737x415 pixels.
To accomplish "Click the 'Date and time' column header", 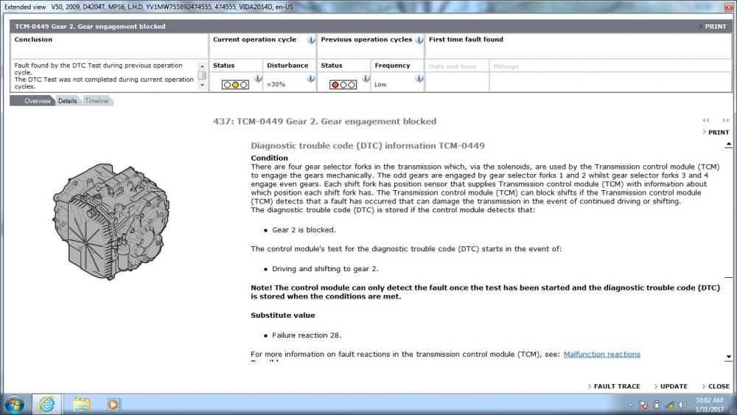I will [x=453, y=67].
